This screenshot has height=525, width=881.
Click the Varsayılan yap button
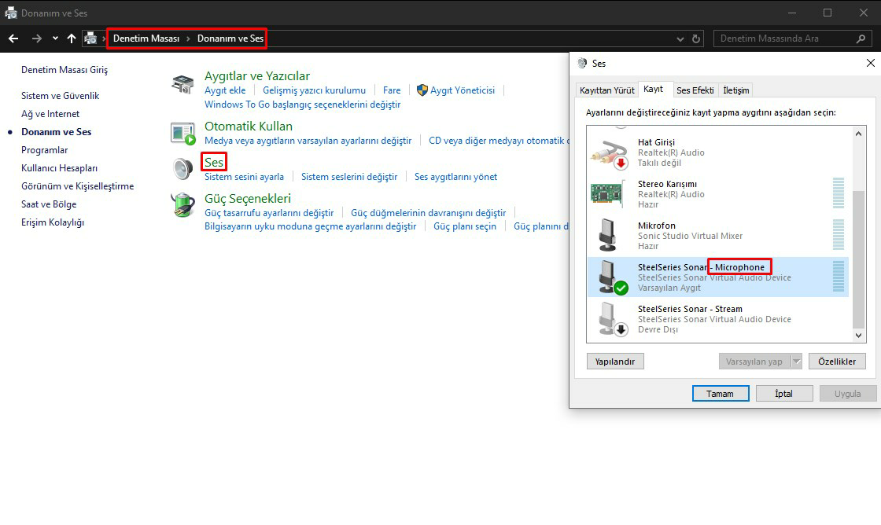point(754,362)
